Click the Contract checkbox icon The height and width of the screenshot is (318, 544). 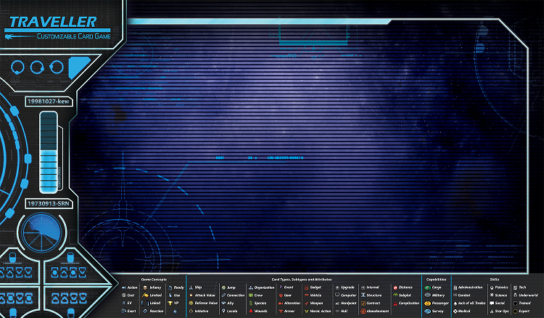click(x=363, y=303)
